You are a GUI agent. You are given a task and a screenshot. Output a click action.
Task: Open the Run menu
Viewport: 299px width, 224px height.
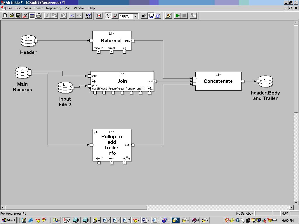pyautogui.click(x=67, y=8)
